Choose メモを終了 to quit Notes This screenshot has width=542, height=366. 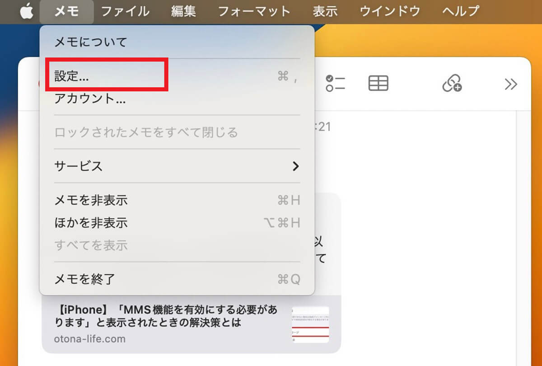tap(177, 279)
